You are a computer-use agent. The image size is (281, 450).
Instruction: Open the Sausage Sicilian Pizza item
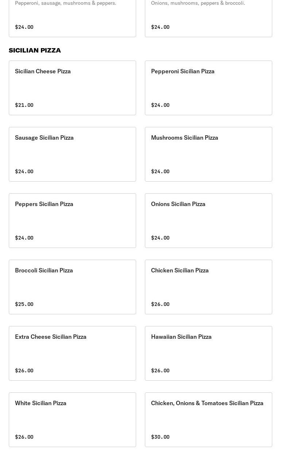click(x=72, y=154)
